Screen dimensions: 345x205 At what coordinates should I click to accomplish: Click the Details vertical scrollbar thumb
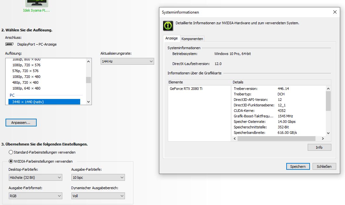(x=328, y=101)
